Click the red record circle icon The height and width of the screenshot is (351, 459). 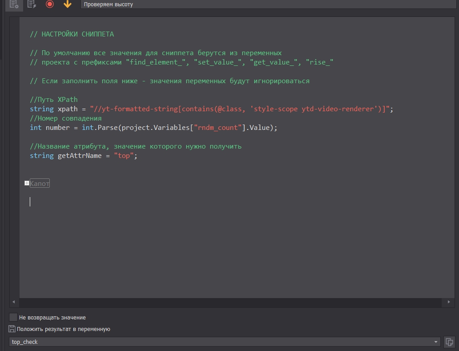pos(50,4)
